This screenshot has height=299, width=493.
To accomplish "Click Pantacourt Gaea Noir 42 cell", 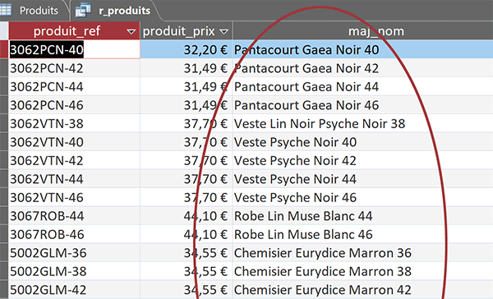I will point(363,68).
